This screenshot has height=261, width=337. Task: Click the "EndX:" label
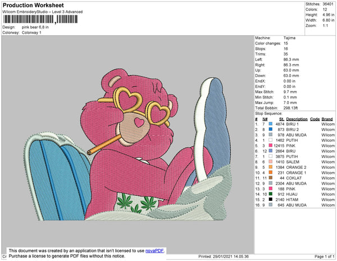point(260,81)
